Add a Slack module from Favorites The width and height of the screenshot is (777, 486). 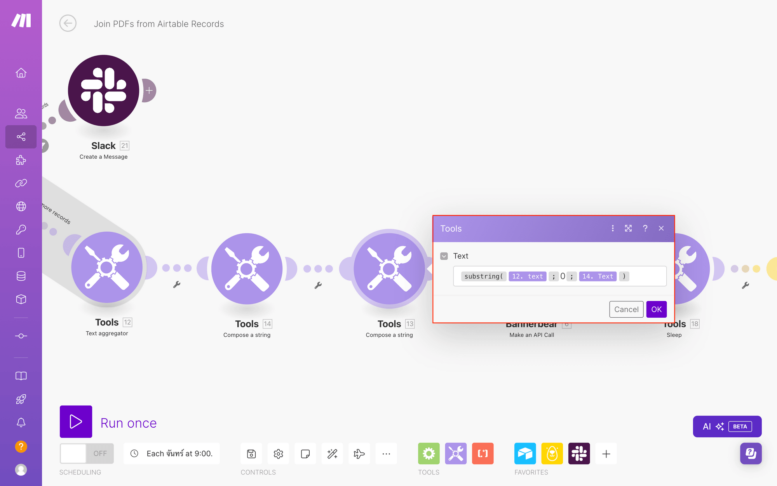pos(579,454)
